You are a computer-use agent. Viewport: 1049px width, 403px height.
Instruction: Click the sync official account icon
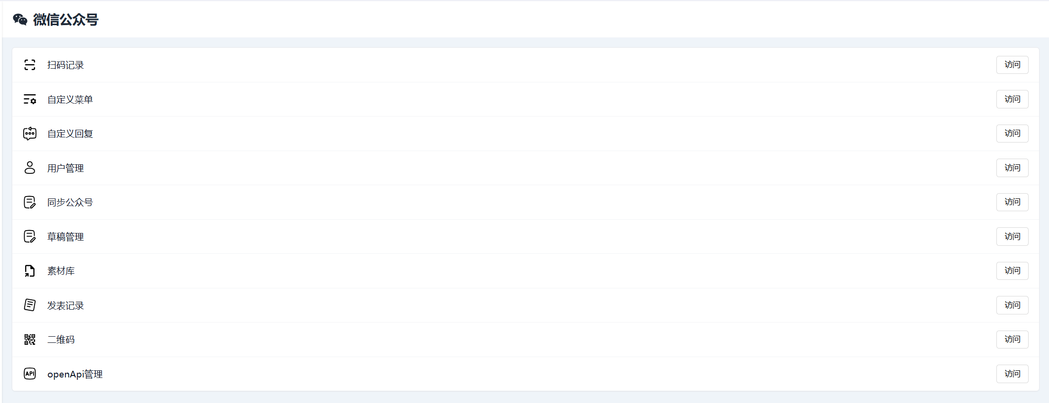30,202
